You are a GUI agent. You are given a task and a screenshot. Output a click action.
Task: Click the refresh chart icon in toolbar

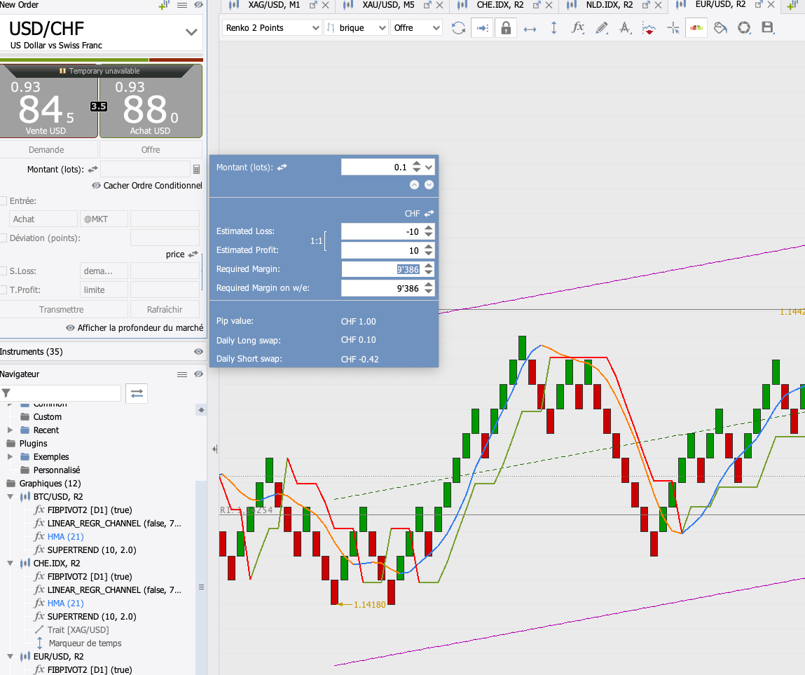[x=458, y=28]
